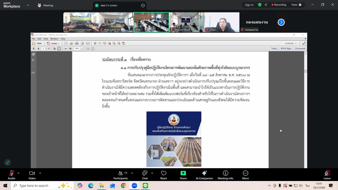The image size is (338, 190).
Task: Click the green Share button in Zoom
Action: tap(183, 174)
